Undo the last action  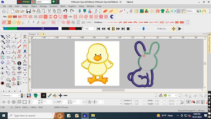point(65,11)
